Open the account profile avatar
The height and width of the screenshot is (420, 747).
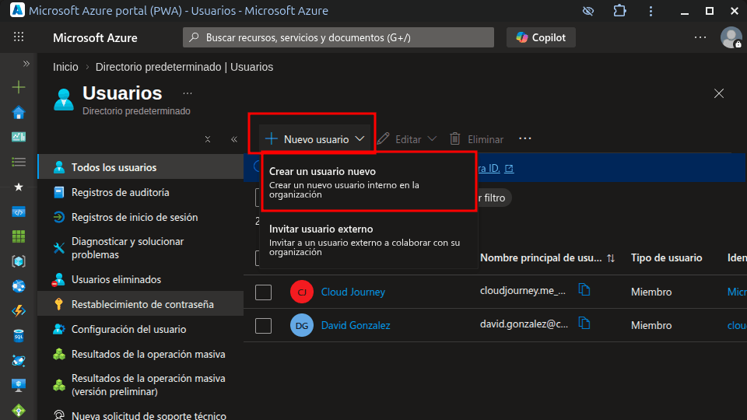[x=731, y=37]
